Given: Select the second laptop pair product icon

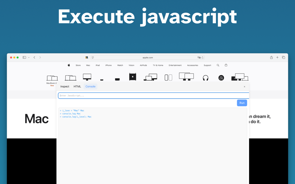Looking at the screenshot, I should coord(71,78).
